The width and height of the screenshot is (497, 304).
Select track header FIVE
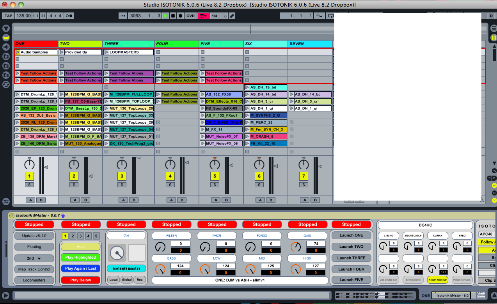tap(221, 44)
